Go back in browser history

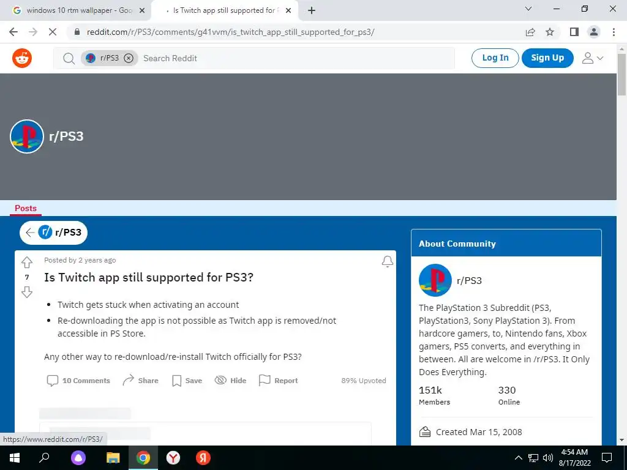pyautogui.click(x=13, y=32)
